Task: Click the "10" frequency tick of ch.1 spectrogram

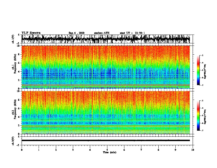Action: (x=19, y=46)
